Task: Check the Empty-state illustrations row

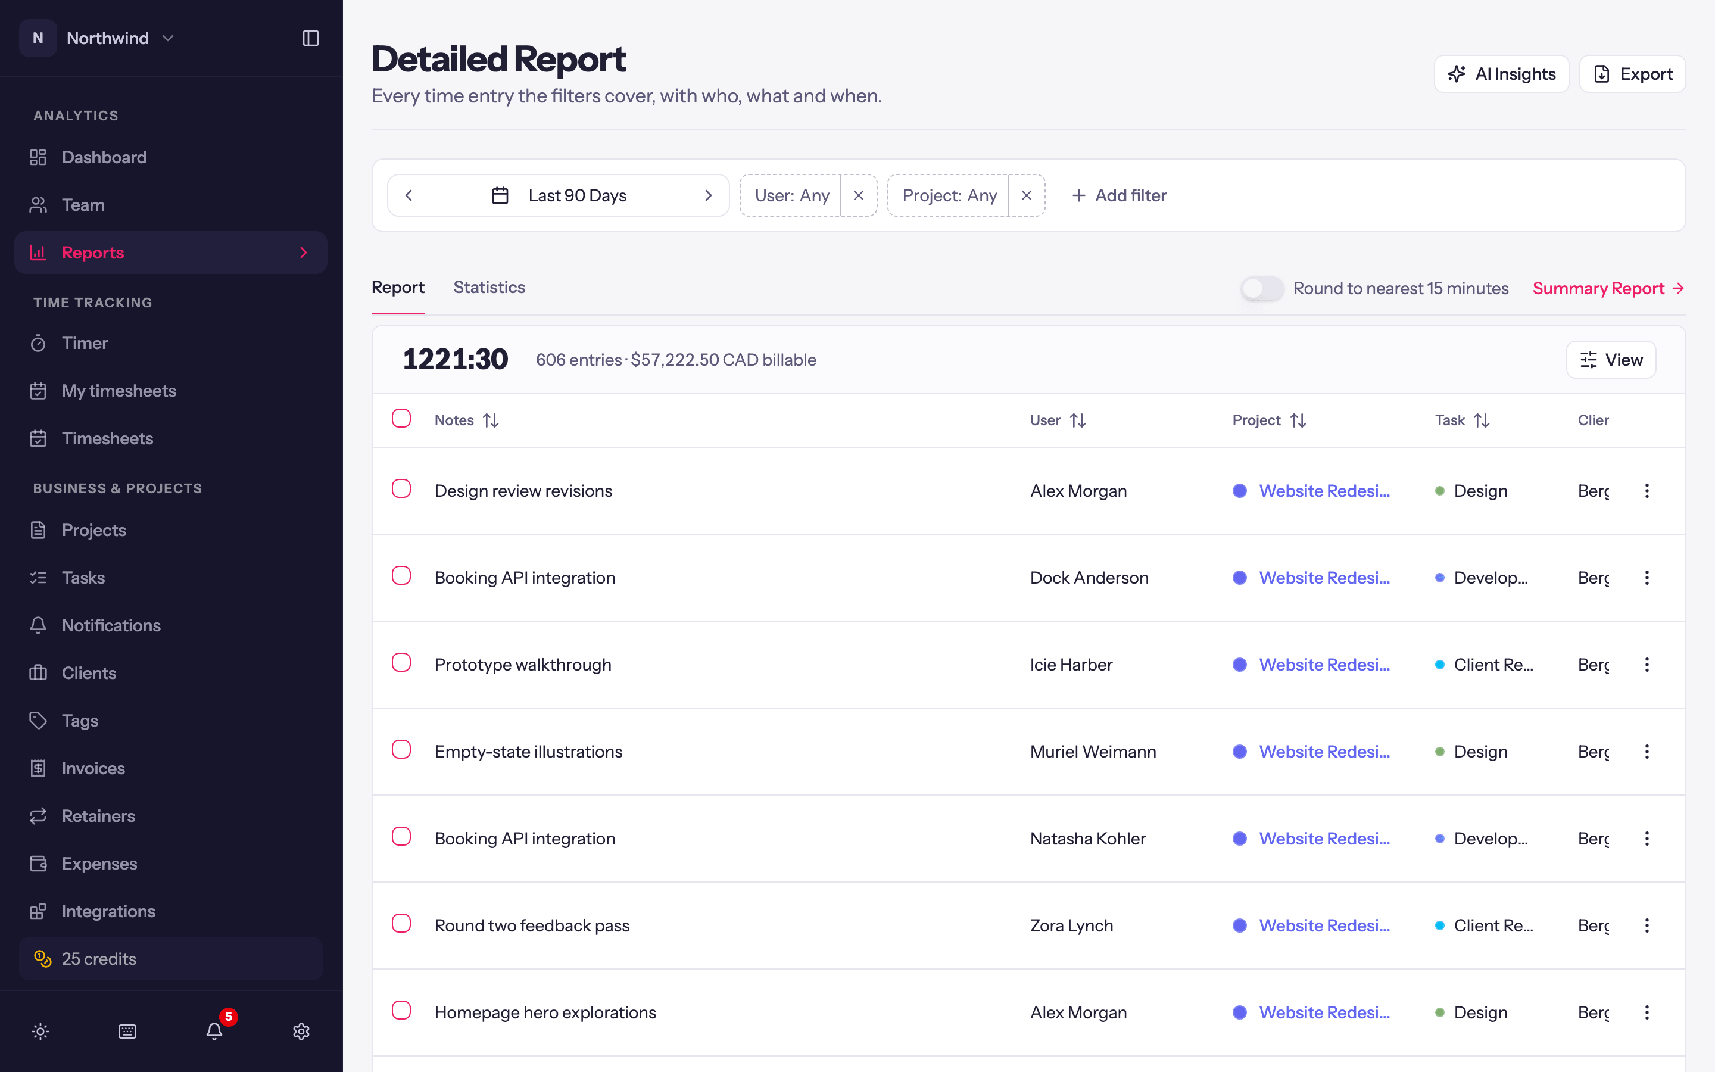Action: point(401,749)
